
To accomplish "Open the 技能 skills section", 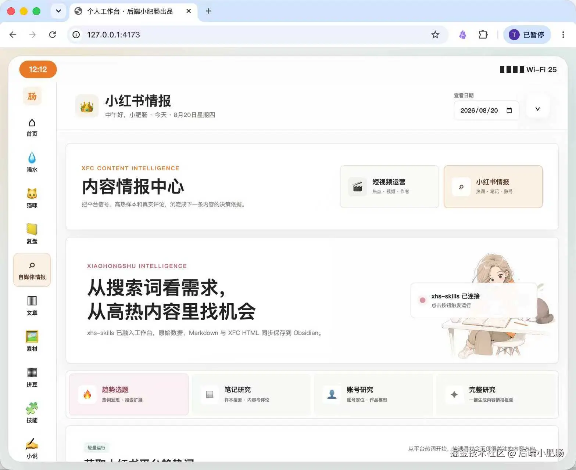I will 32,413.
